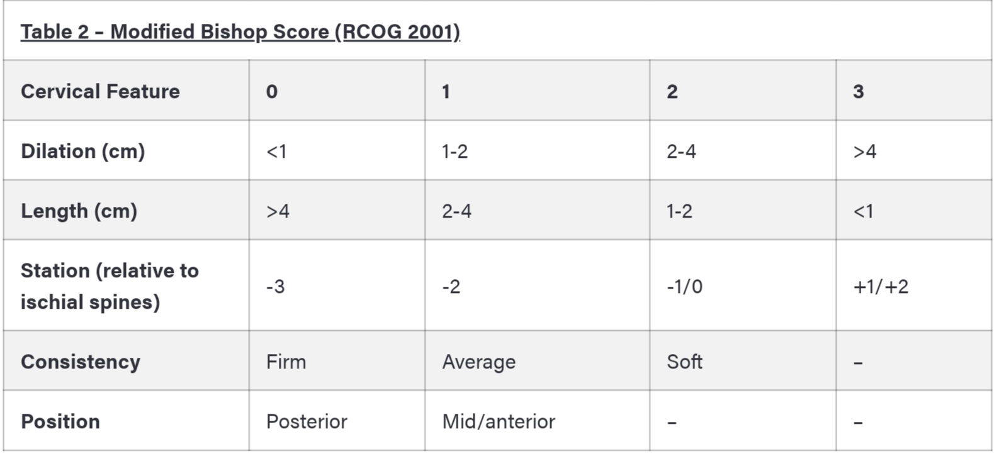Viewport: 994px width, 454px height.
Task: Click the "Mid/anterior" position cell
Action: point(499,421)
